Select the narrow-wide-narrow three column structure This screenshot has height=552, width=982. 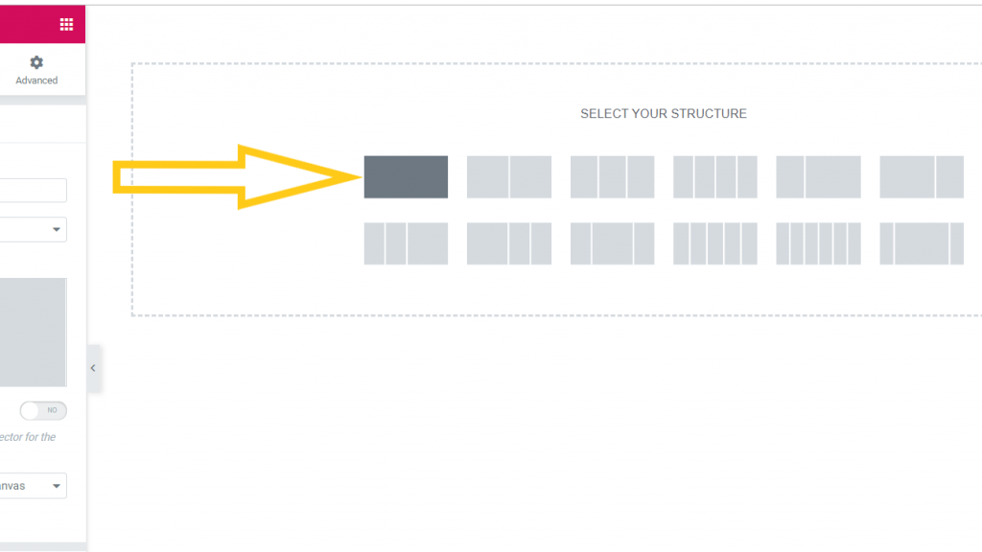coord(612,243)
